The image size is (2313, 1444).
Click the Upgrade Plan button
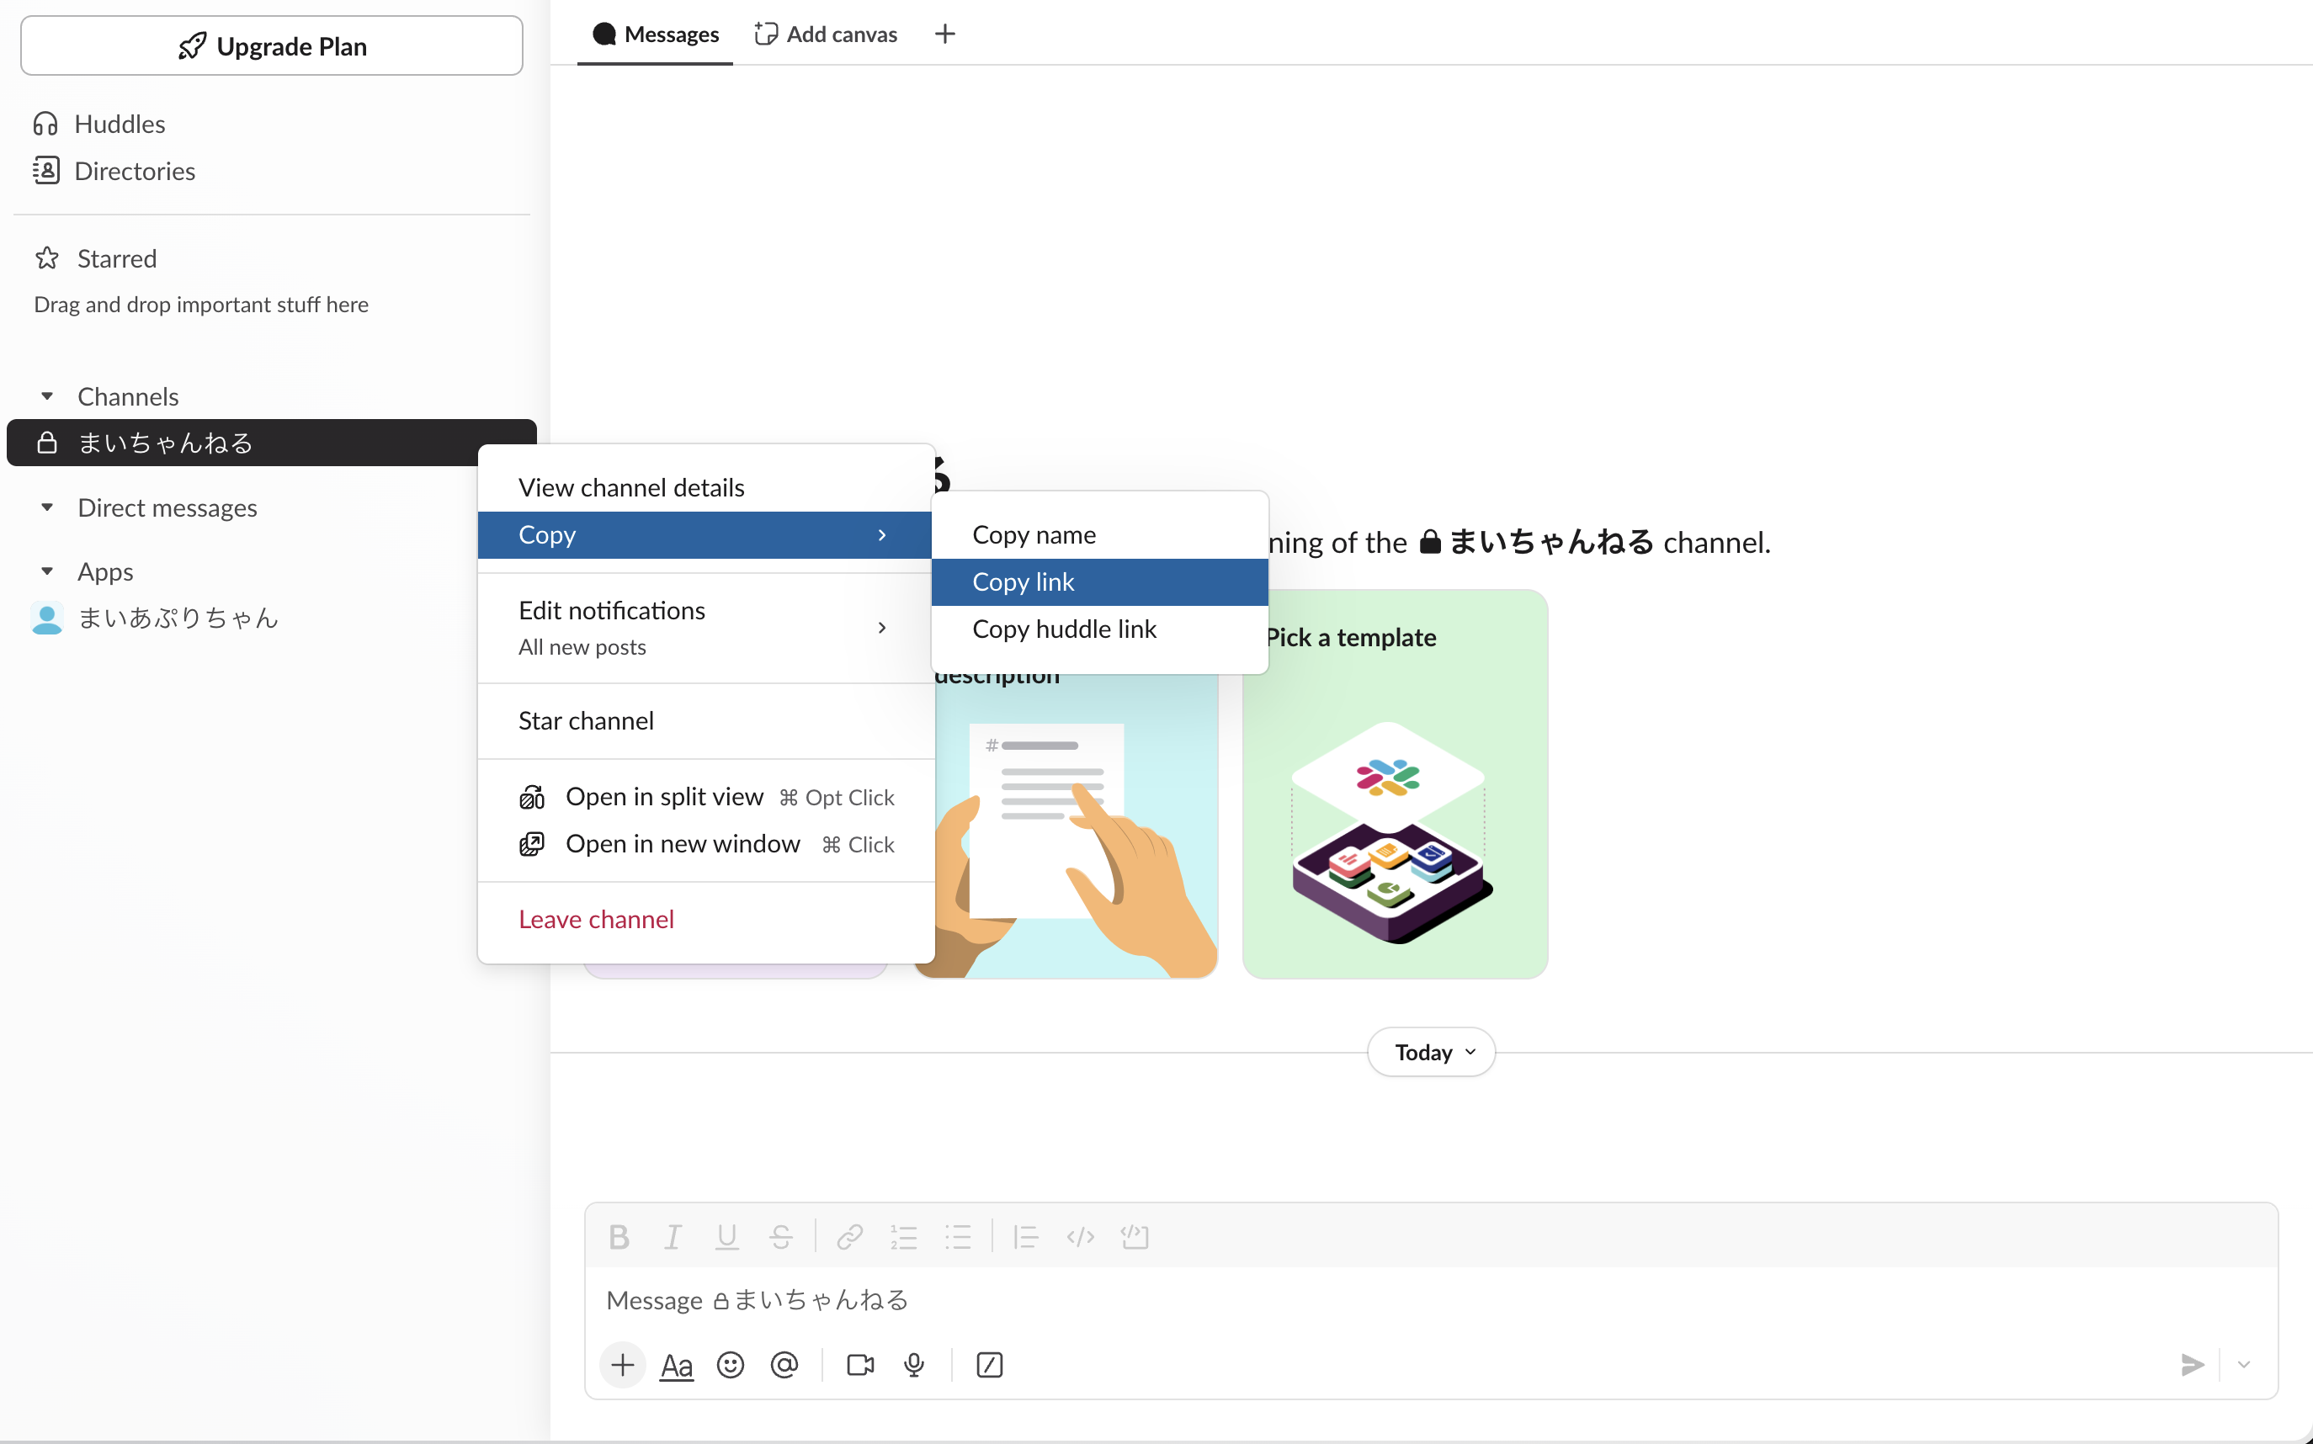coord(271,45)
